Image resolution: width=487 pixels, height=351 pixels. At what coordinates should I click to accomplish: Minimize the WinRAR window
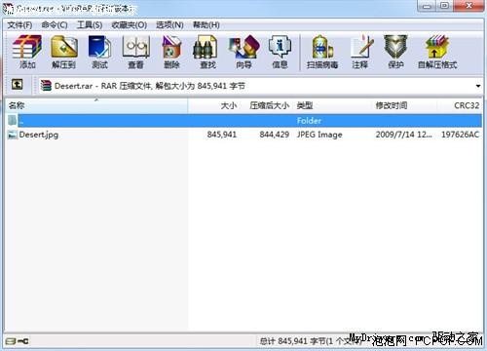tap(427, 6)
